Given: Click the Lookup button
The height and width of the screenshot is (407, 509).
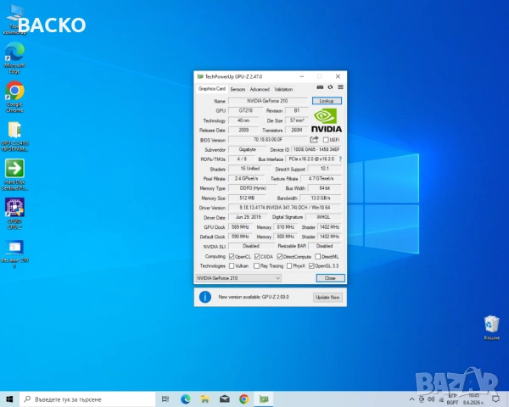Looking at the screenshot, I should pos(327,101).
